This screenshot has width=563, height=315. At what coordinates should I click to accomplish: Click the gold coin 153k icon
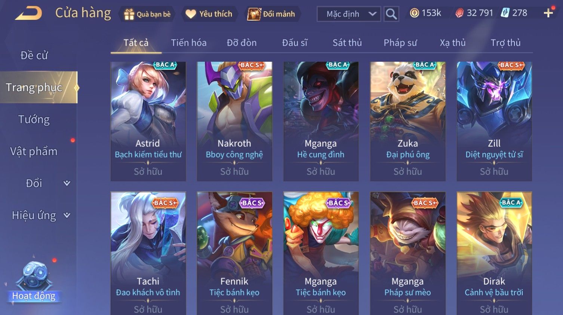[414, 13]
